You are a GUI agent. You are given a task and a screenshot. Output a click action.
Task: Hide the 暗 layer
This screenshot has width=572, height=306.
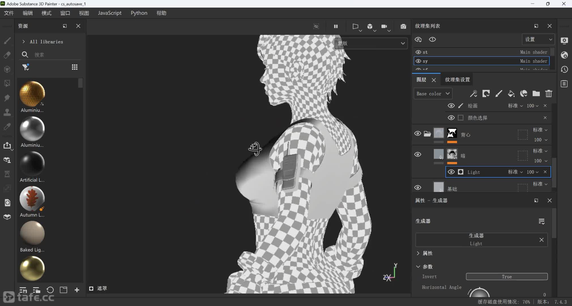pos(418,154)
